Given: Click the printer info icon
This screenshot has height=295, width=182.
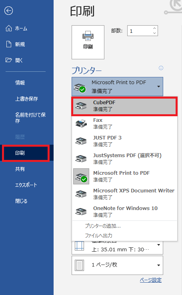Looking at the screenshot, I should pos(161,68).
